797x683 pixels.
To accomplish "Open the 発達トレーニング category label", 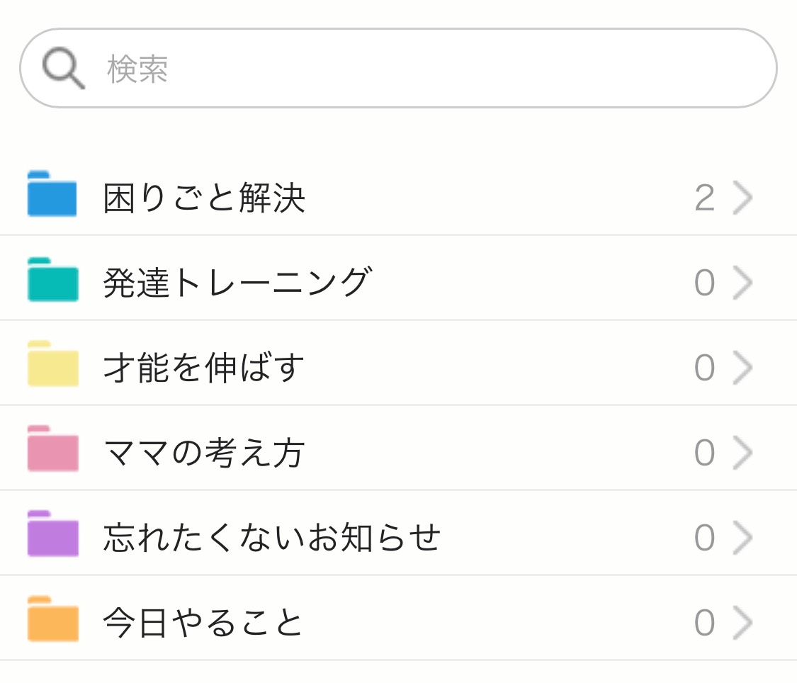I will pyautogui.click(x=237, y=283).
